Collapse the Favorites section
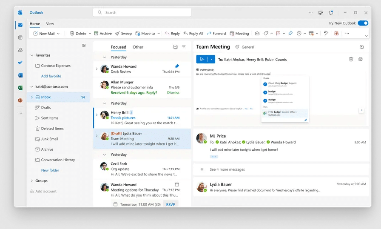The width and height of the screenshot is (381, 229). 31,55
